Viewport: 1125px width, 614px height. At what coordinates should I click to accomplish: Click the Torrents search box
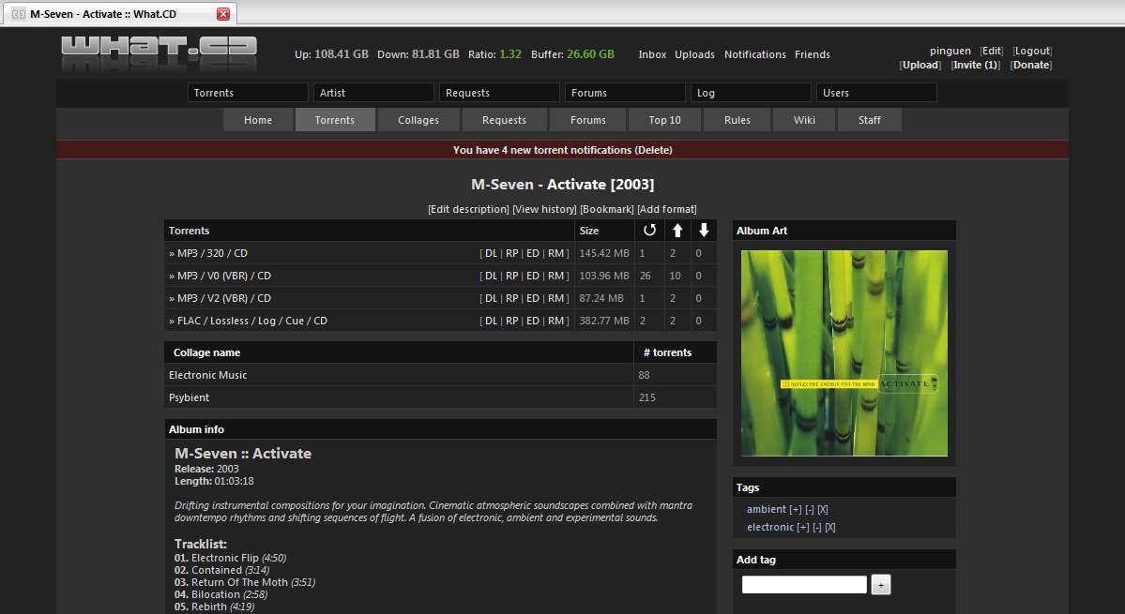coord(249,93)
